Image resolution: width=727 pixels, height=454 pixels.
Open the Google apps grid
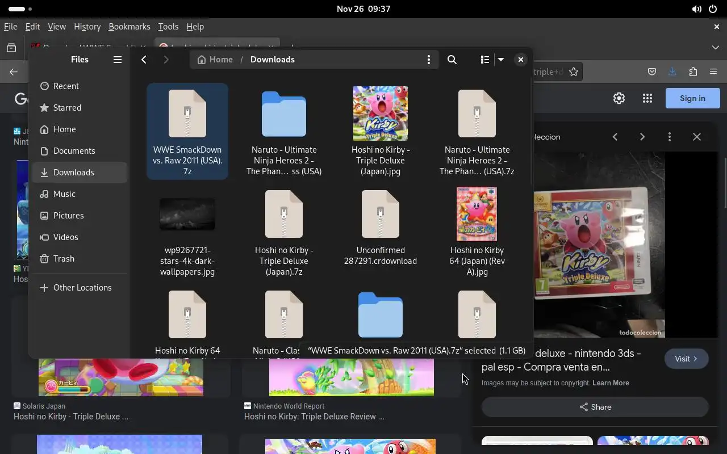(x=647, y=98)
